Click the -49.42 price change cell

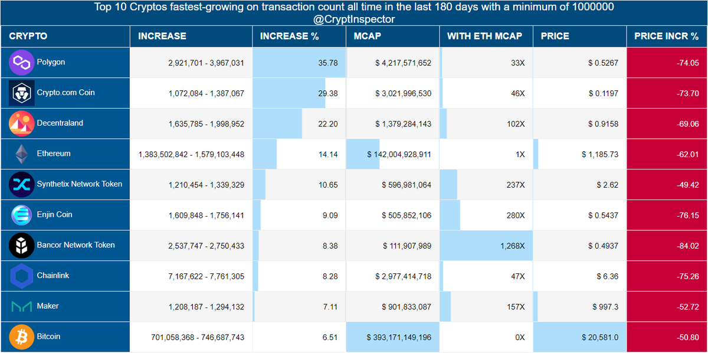pyautogui.click(x=667, y=185)
